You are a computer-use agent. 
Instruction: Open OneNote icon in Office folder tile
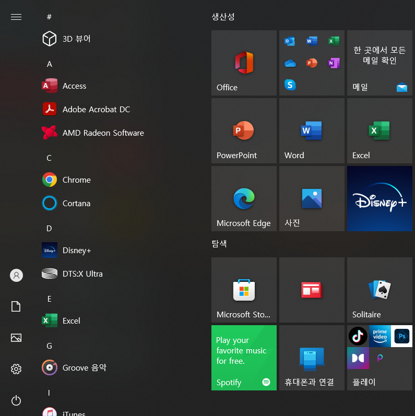pyautogui.click(x=334, y=63)
